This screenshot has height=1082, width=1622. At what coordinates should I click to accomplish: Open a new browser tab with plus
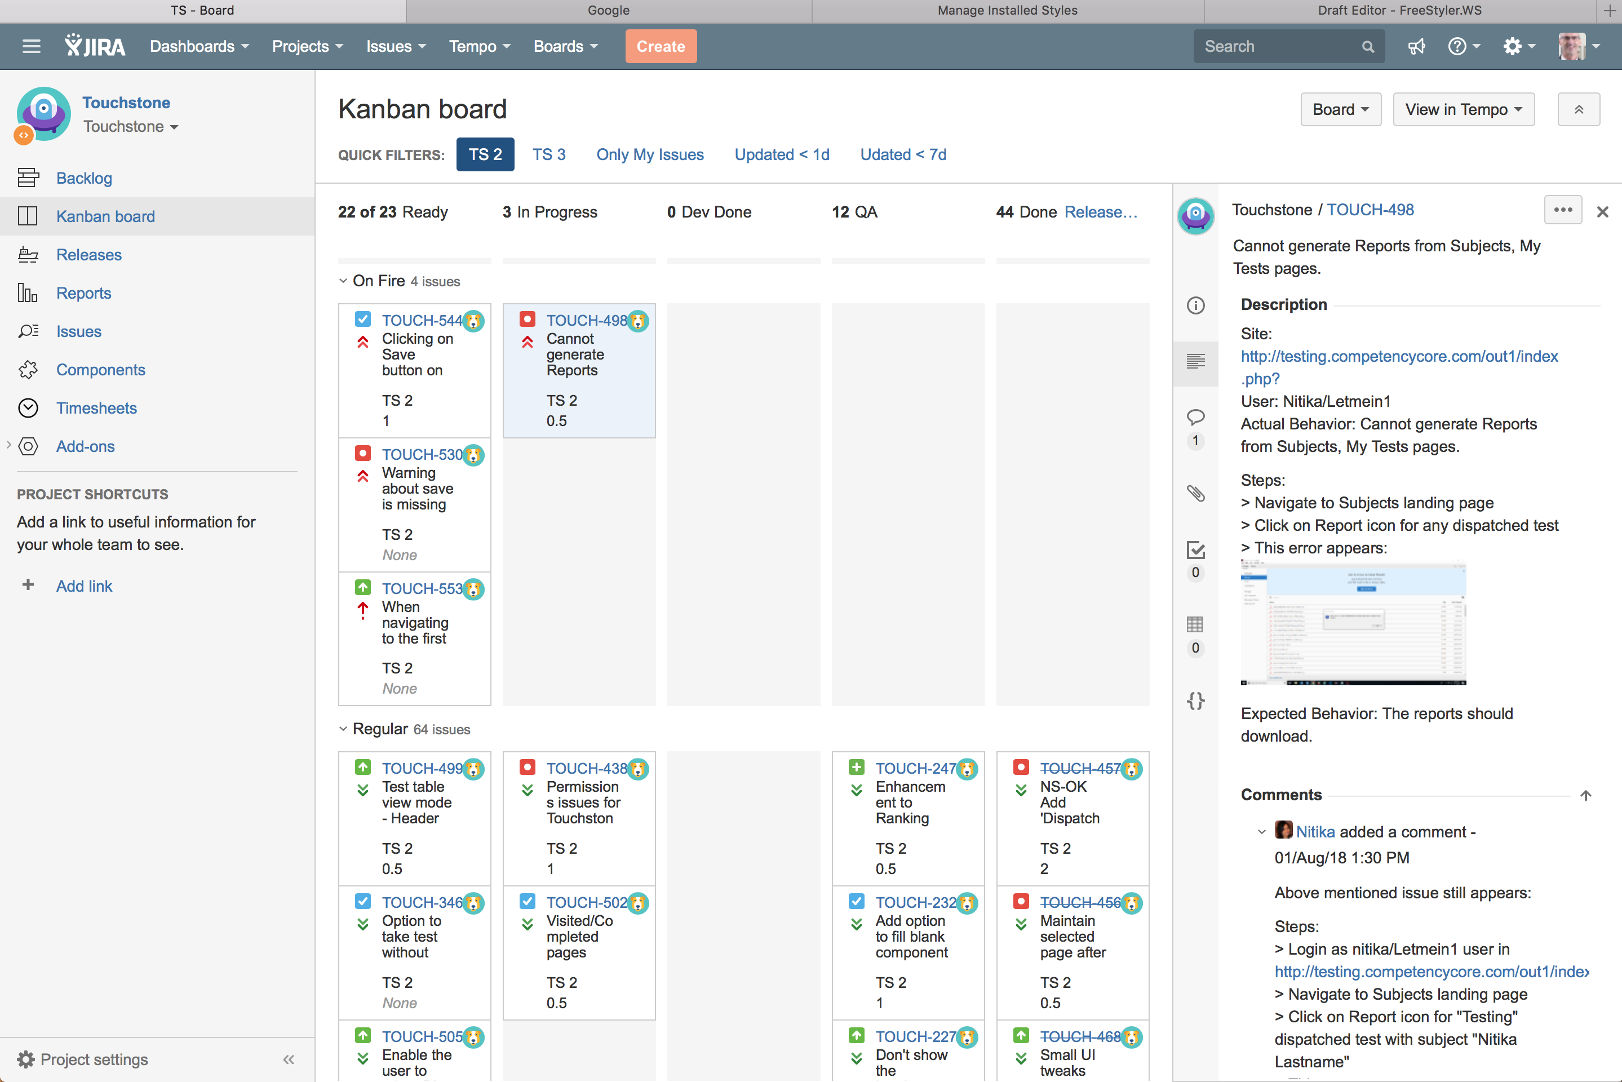[1610, 10]
